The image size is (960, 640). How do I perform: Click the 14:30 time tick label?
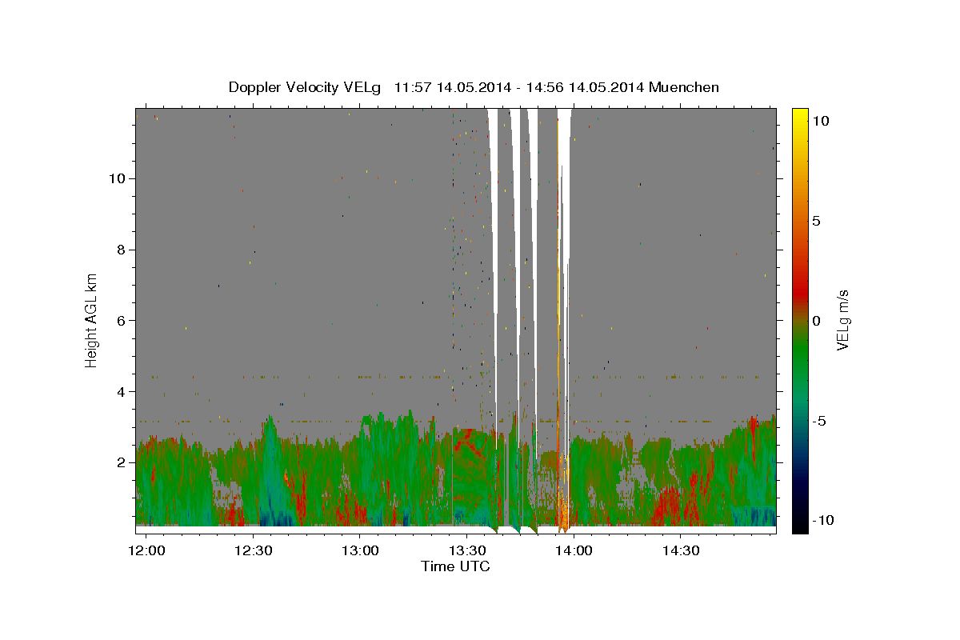pyautogui.click(x=680, y=550)
